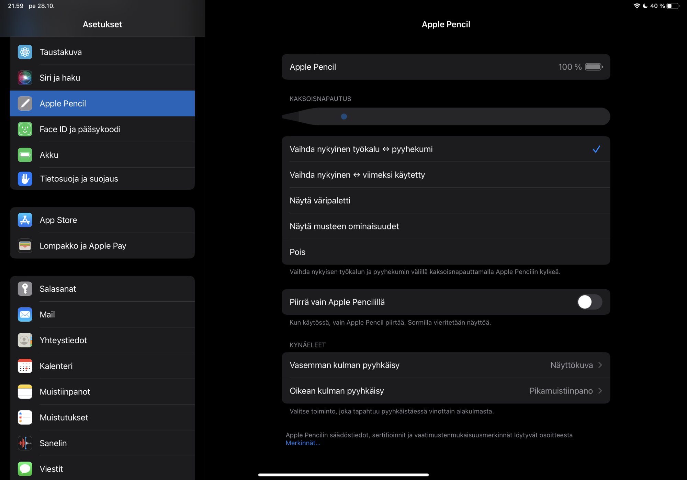
Task: Open Oikean kulman pyyhkäisy Pikamuistiinpano chevron
Action: 600,391
